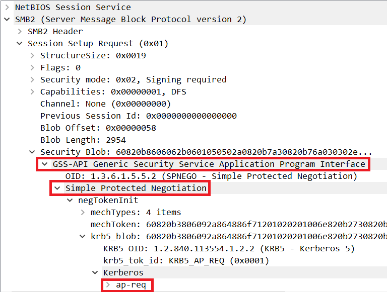Screen dimensions: 387x292
Task: Collapse the negTokenInit node
Action: click(70, 201)
